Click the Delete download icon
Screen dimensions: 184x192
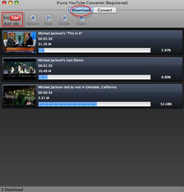(64, 18)
